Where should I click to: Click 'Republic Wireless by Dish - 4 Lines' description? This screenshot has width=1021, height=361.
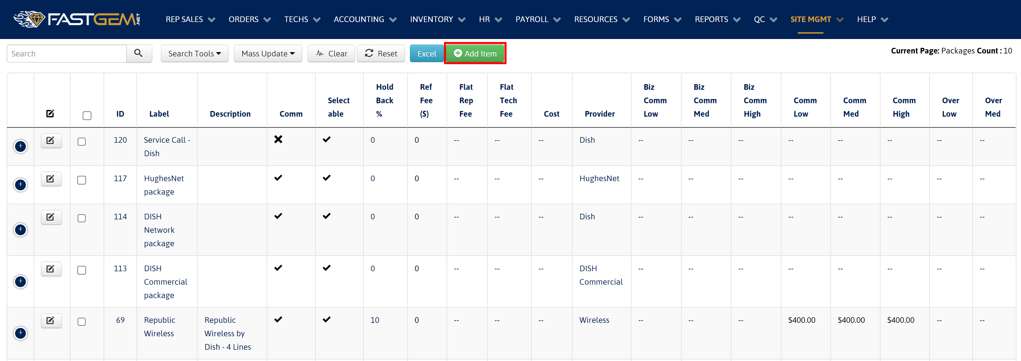227,334
